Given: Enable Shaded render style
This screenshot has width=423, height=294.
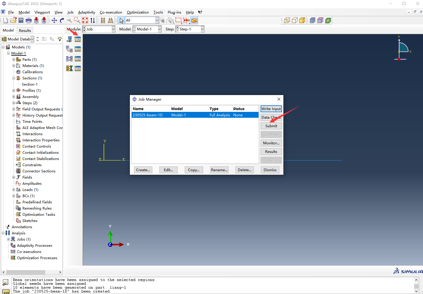Looking at the screenshot, I should 302,20.
